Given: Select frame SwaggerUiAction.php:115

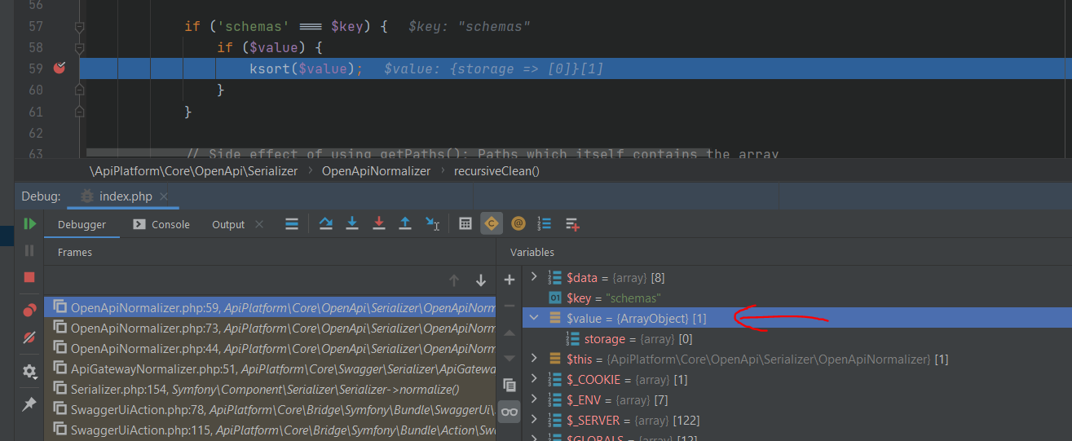Looking at the screenshot, I should coord(270,430).
